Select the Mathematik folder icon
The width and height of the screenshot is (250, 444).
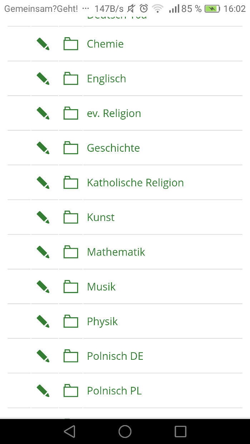[71, 252]
